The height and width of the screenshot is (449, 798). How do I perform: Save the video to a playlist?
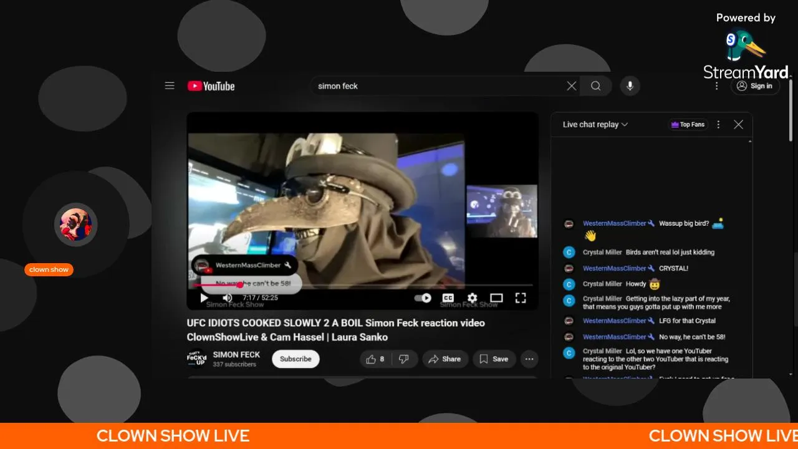pos(494,359)
